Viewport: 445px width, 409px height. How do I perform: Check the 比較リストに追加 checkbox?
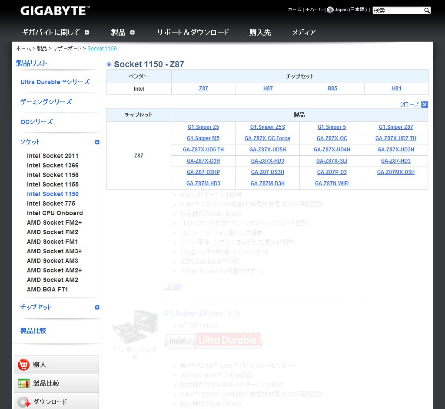tap(116, 349)
